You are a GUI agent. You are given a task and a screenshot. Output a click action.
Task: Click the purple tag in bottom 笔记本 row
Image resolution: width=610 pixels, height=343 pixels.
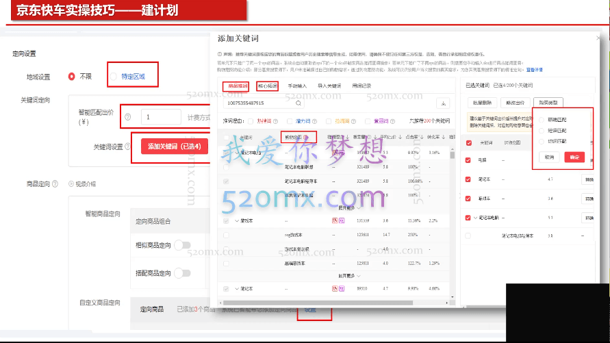coord(342,288)
